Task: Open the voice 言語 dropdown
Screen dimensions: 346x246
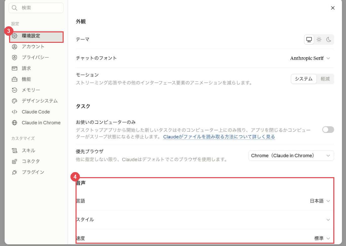Action: tap(320, 201)
